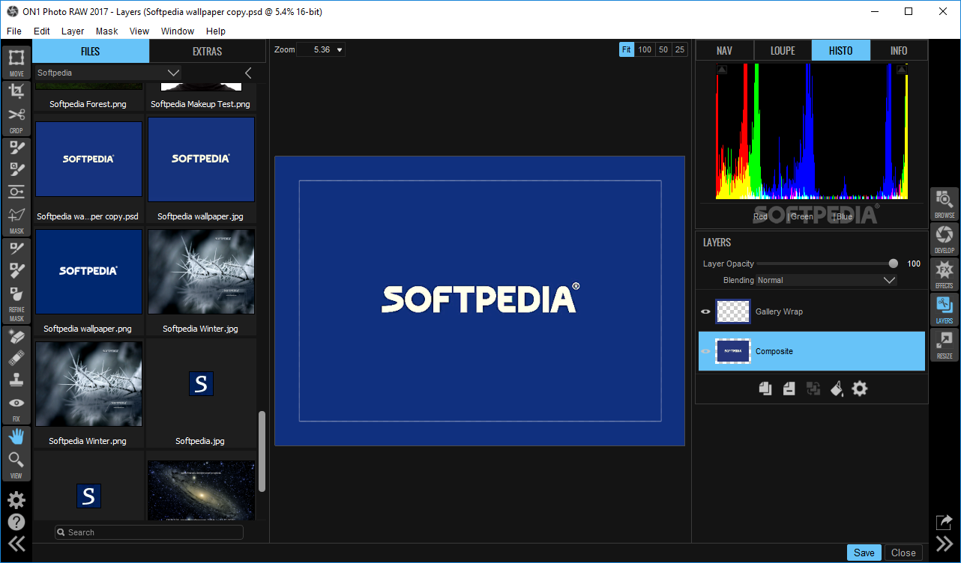Viewport: 961px width, 563px height.
Task: Click the Close button
Action: pos(903,553)
